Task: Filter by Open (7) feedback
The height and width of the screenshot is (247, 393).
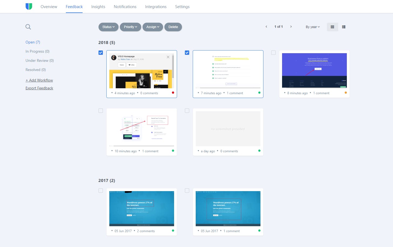Action: [33, 42]
